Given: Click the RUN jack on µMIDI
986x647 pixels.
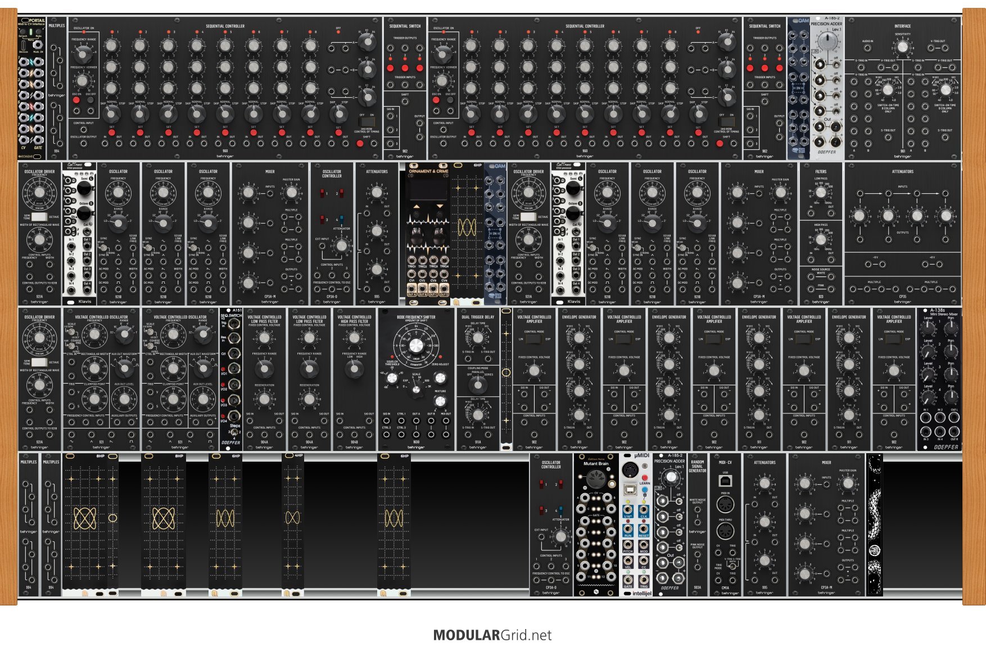Looking at the screenshot, I should (628, 528).
